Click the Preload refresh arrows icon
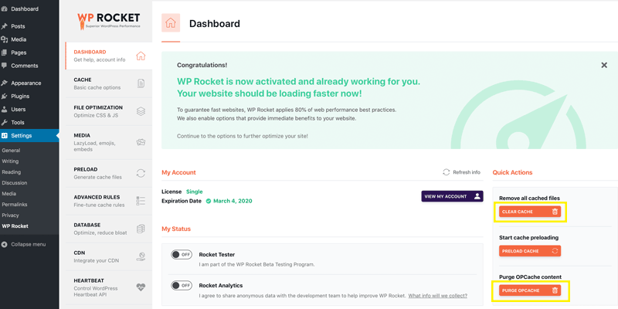 (141, 173)
